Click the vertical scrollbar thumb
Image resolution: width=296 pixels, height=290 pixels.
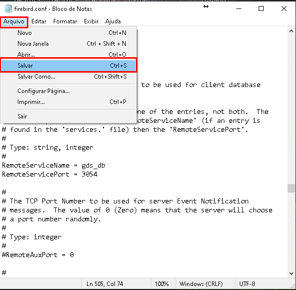coord(292,188)
